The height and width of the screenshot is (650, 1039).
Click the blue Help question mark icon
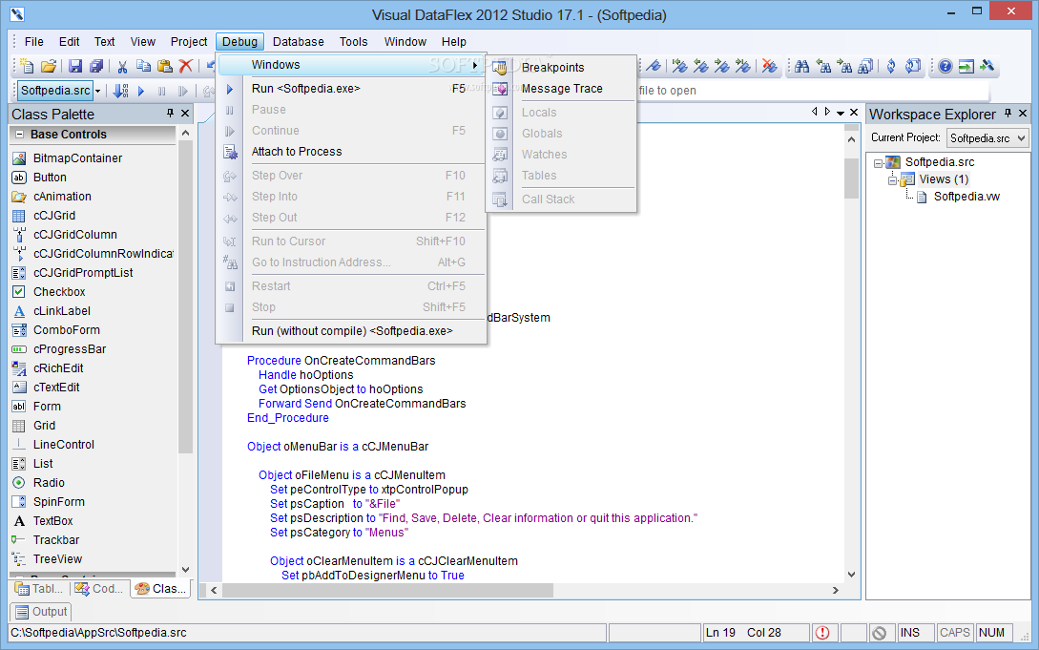(x=945, y=66)
